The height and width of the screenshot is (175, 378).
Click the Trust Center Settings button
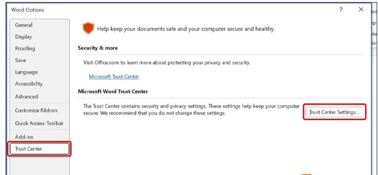[334, 112]
